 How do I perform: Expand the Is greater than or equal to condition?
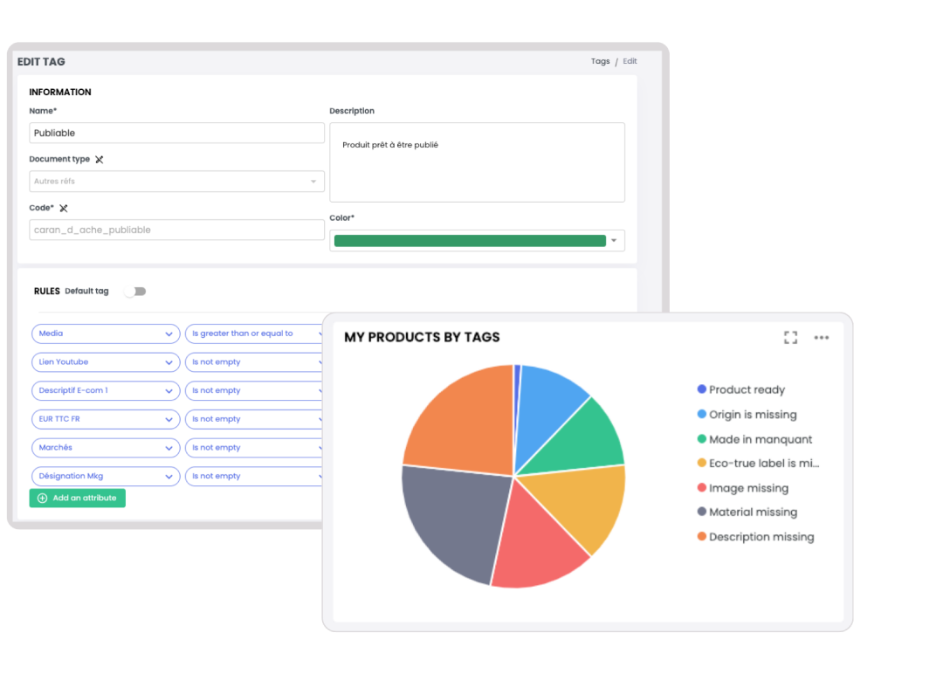pyautogui.click(x=254, y=334)
